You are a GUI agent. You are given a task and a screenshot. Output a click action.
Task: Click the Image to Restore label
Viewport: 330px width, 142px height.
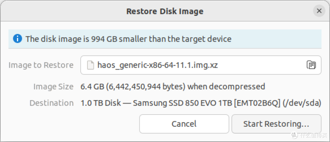[x=41, y=65]
